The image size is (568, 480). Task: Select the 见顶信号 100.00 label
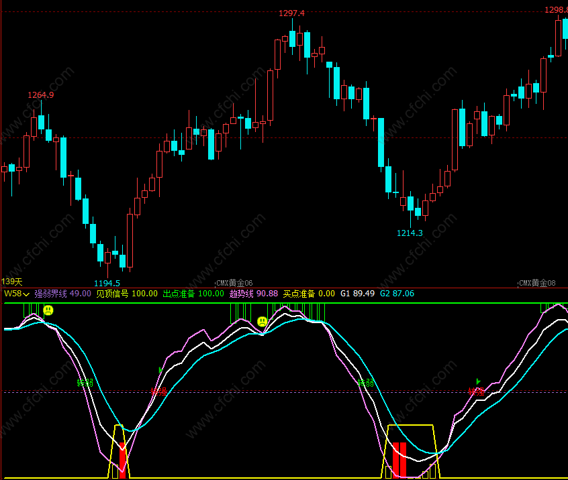127,294
